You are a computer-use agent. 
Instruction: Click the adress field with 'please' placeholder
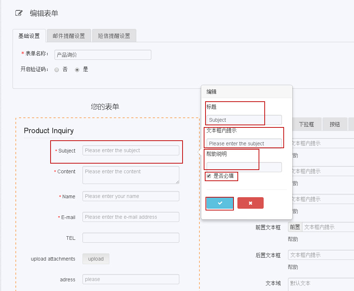[x=131, y=279]
